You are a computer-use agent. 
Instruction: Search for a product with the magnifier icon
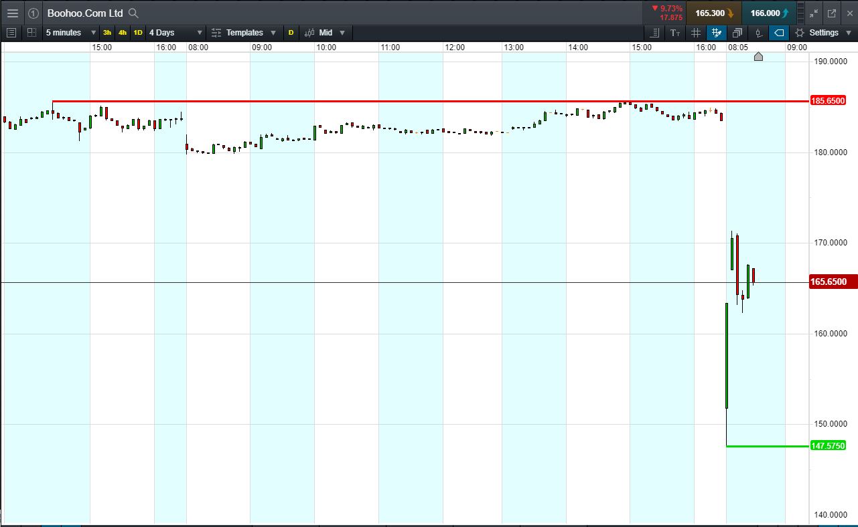click(x=133, y=13)
